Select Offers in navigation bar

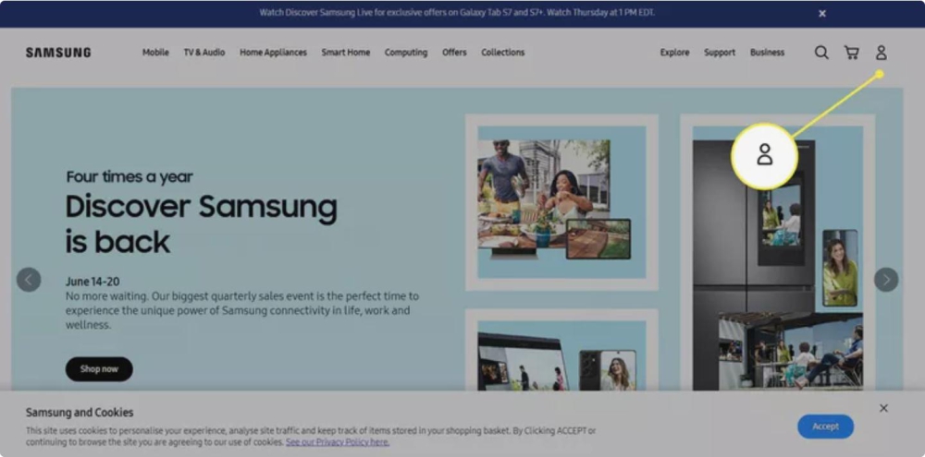coord(454,53)
